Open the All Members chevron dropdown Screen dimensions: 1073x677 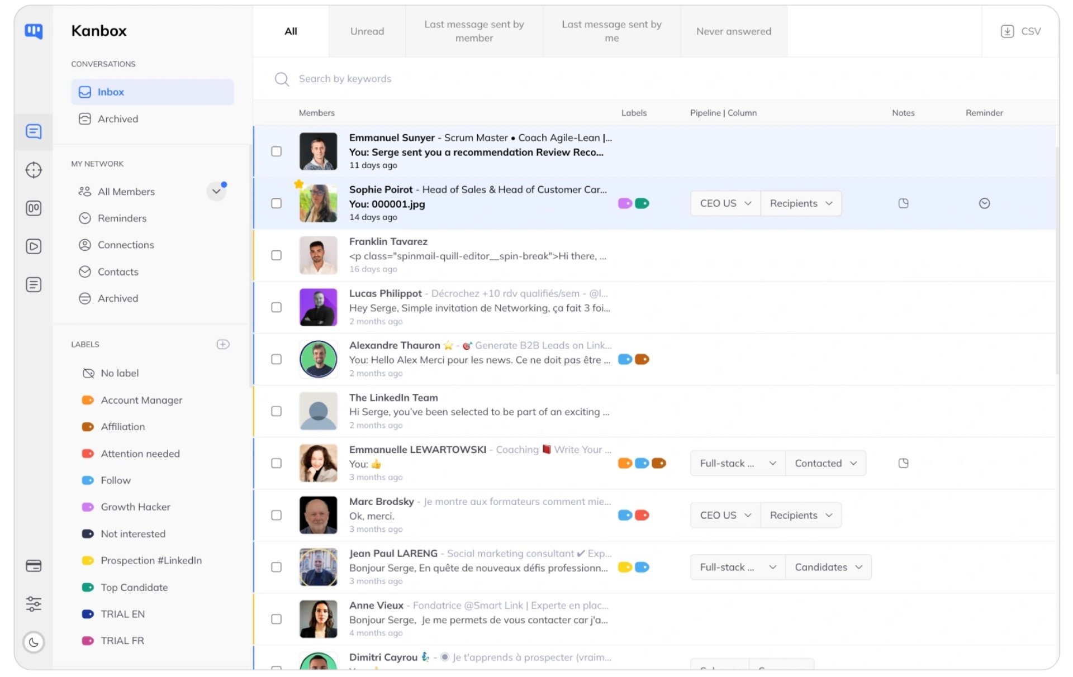pos(216,191)
